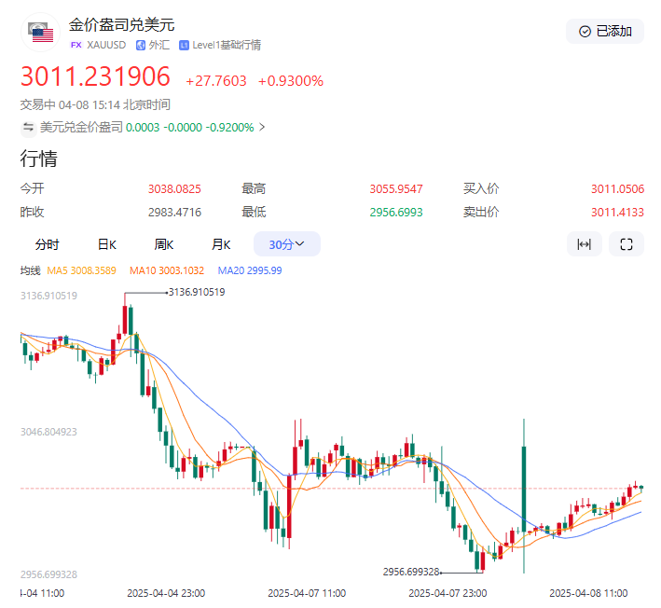Click the 3136.910519 top axis label
Viewport: 661px width, 608px height.
click(48, 296)
